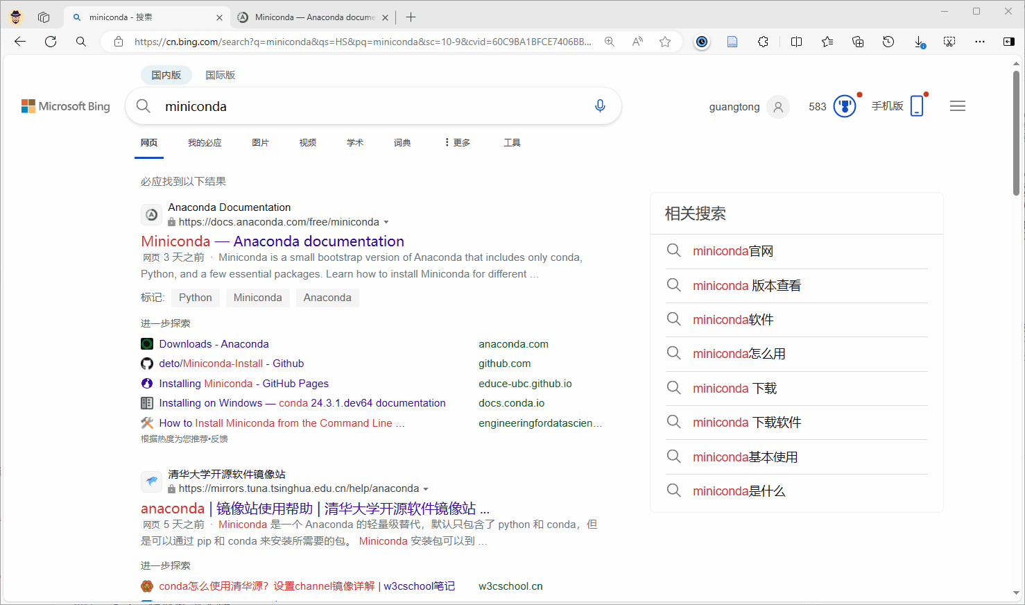Screen dimensions: 1025x605
Task: Open Collections
Action: coord(858,42)
